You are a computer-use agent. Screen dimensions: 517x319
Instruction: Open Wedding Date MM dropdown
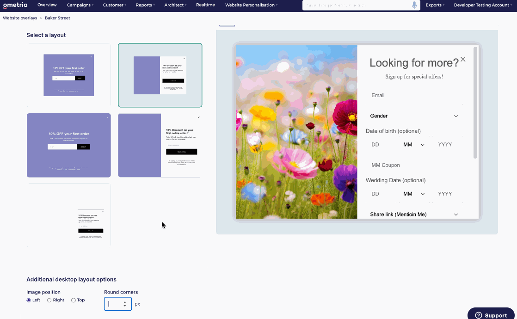click(414, 194)
